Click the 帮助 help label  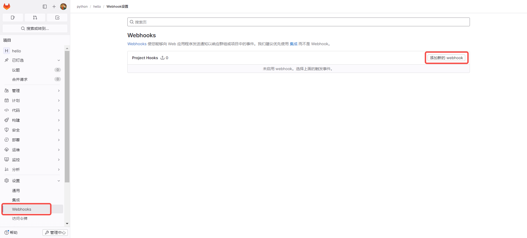(14, 232)
